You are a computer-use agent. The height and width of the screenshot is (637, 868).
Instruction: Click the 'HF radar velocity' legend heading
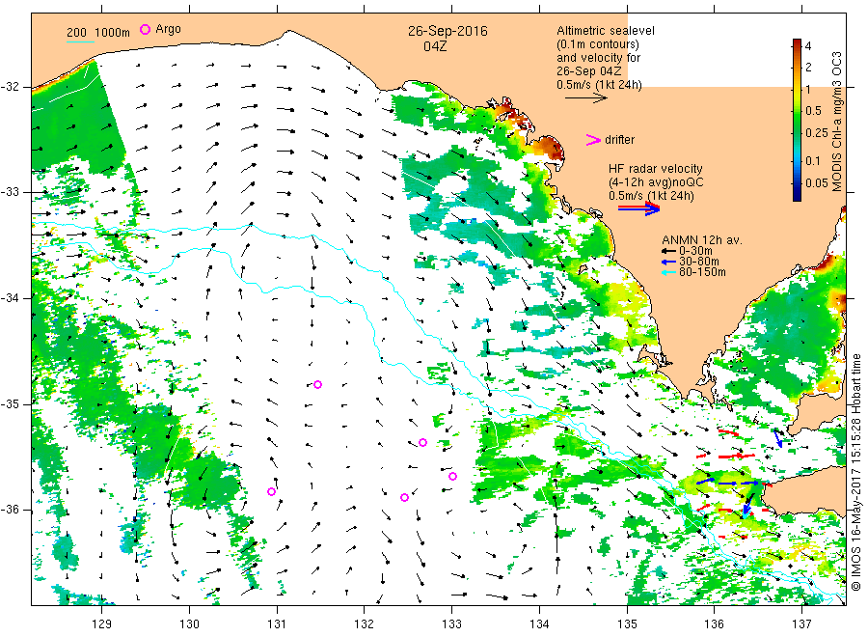656,169
